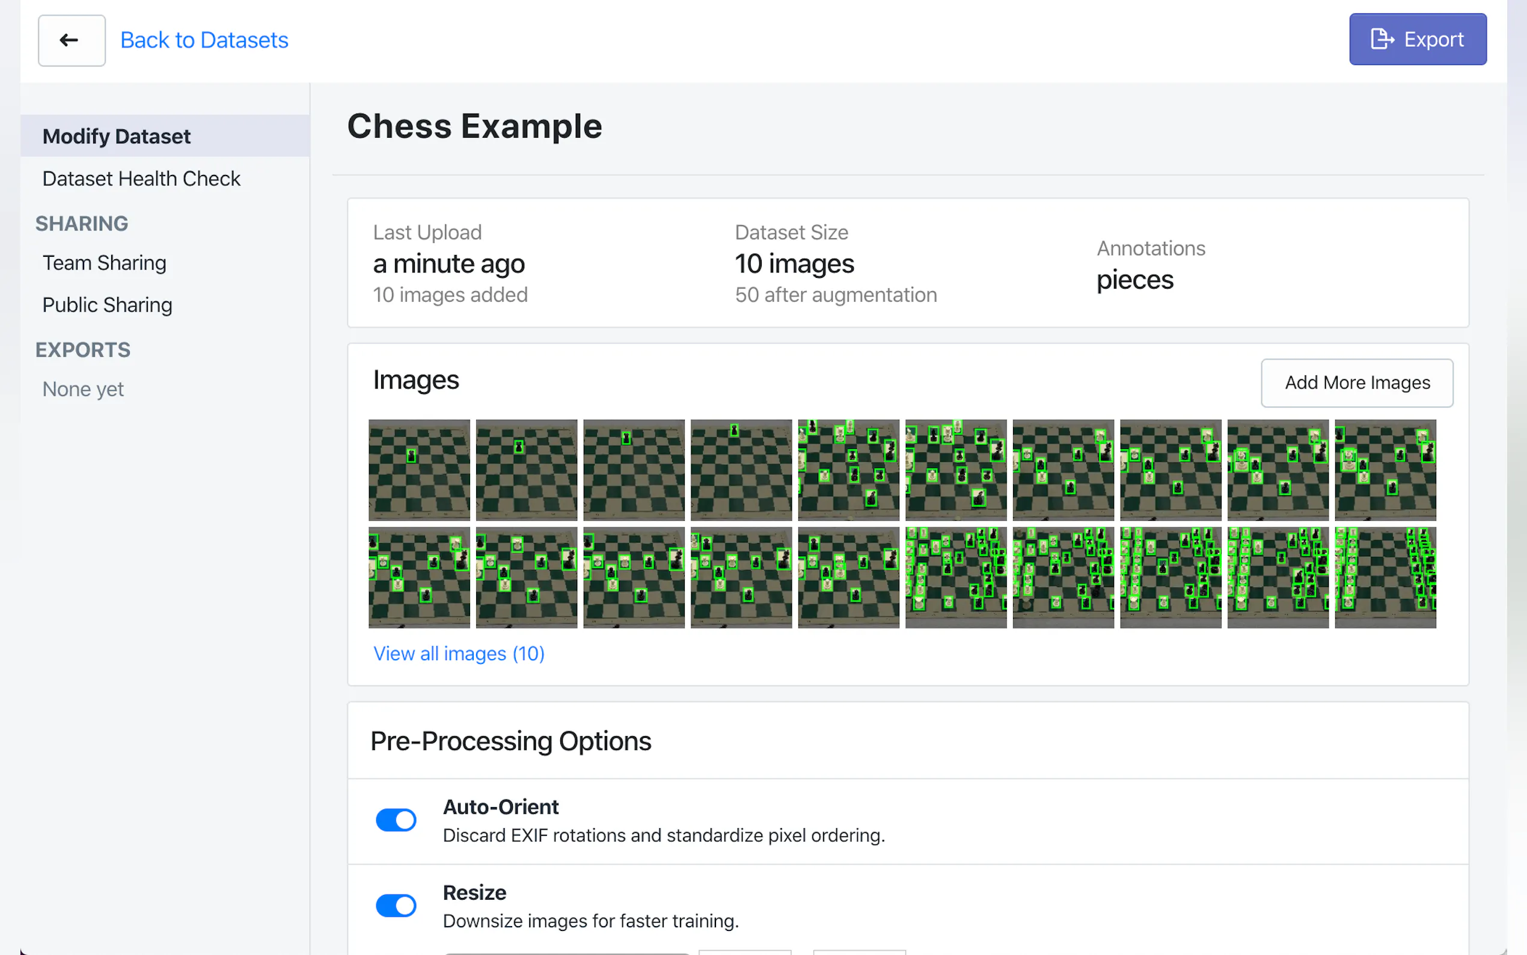
Task: Open the Modify Dataset section
Action: (116, 136)
